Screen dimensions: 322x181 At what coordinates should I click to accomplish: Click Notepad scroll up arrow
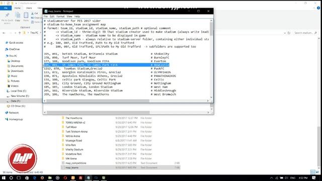coord(211,21)
